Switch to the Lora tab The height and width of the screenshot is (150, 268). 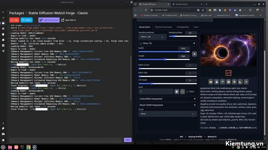point(196,27)
